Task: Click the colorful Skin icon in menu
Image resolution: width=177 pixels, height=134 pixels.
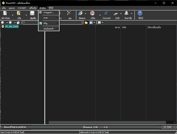Action: click(x=41, y=23)
